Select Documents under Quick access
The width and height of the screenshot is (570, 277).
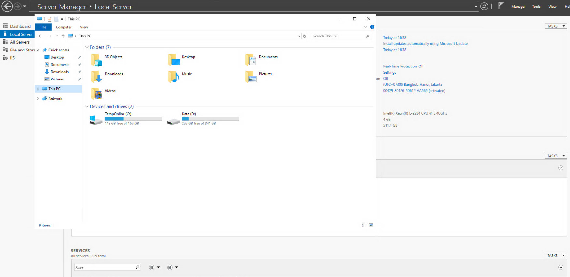pyautogui.click(x=60, y=65)
